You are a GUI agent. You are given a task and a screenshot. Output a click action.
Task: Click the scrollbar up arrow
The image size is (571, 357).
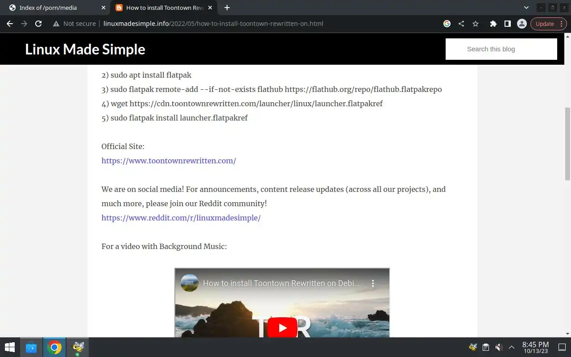coord(567,37)
